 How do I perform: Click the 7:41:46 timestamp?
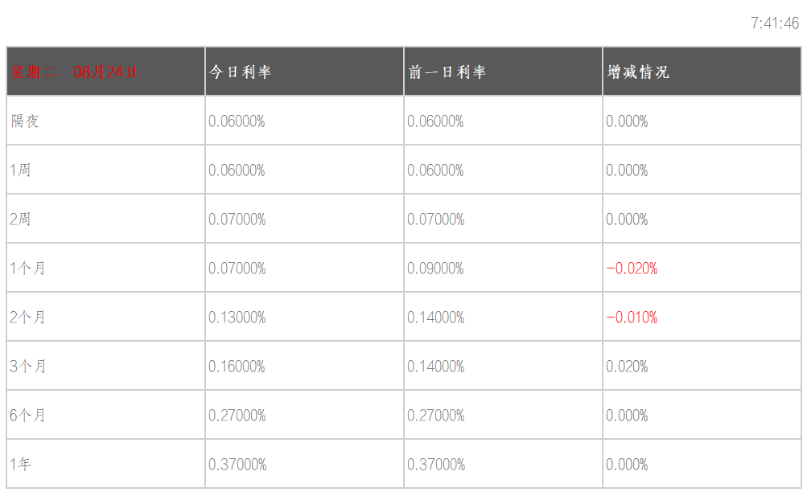tap(775, 23)
